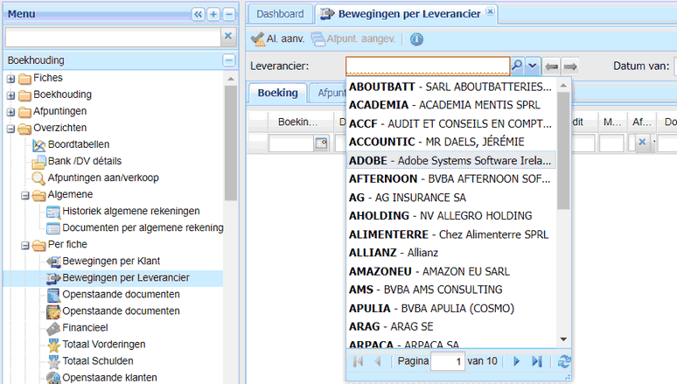This screenshot has height=384, width=677.
Task: Clear the Af... column filter
Action: tap(642, 142)
